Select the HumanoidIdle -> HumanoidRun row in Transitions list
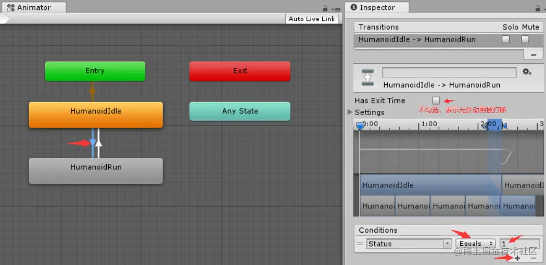 pos(448,40)
